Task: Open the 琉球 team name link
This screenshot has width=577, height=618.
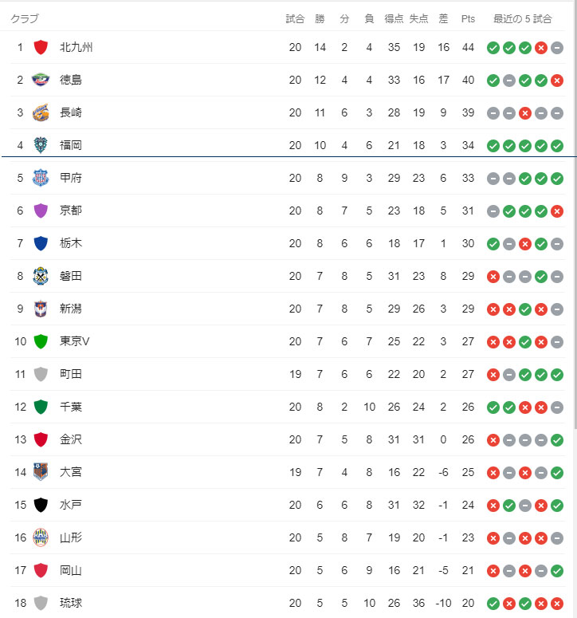Action: [x=71, y=603]
